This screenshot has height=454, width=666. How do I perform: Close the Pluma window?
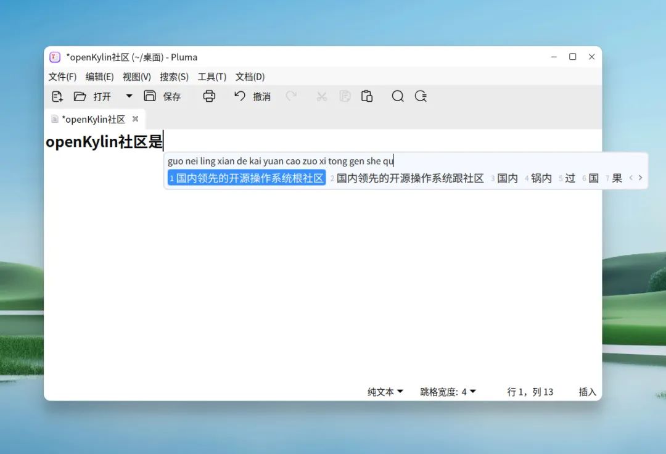tap(591, 57)
